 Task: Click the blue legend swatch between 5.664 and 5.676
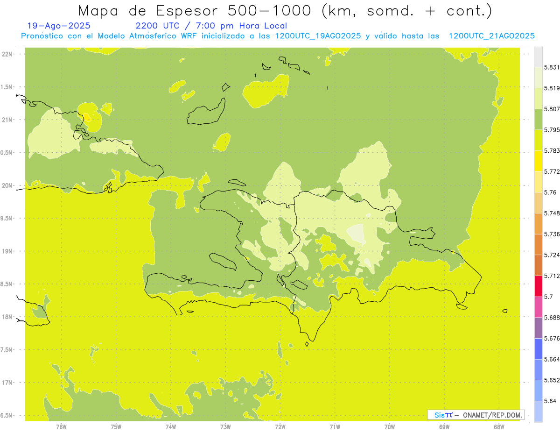pos(538,348)
